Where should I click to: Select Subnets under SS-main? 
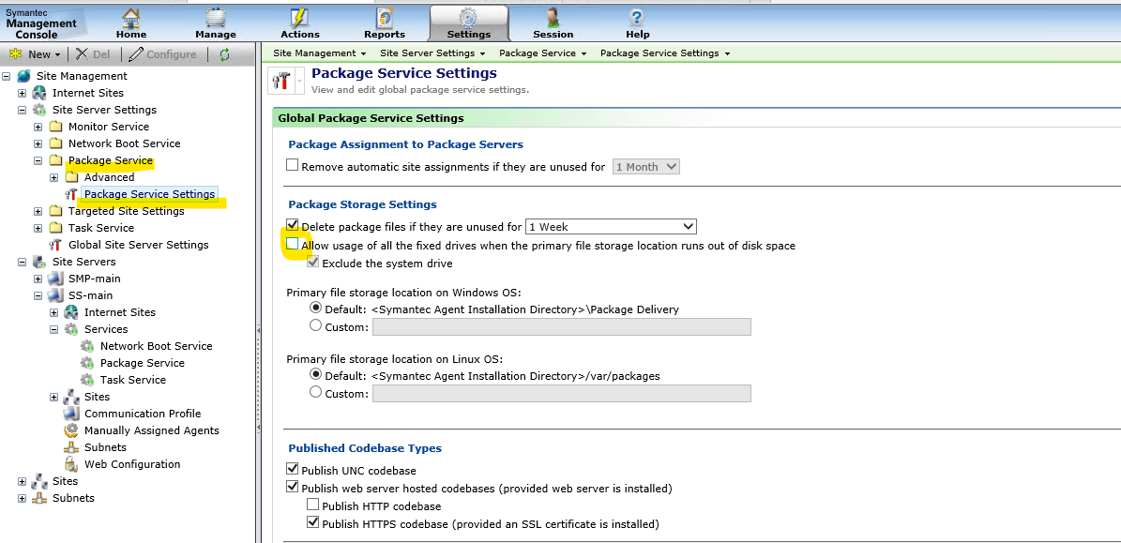[105, 447]
